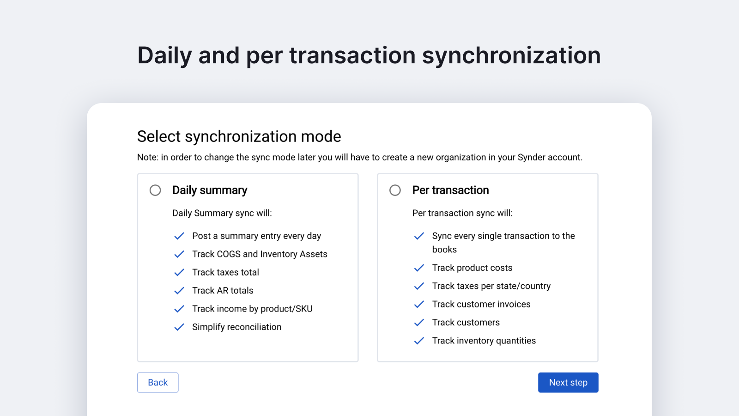Click the checkmark beside 'Sync every single transaction to the books'
This screenshot has width=739, height=416.
tap(419, 236)
